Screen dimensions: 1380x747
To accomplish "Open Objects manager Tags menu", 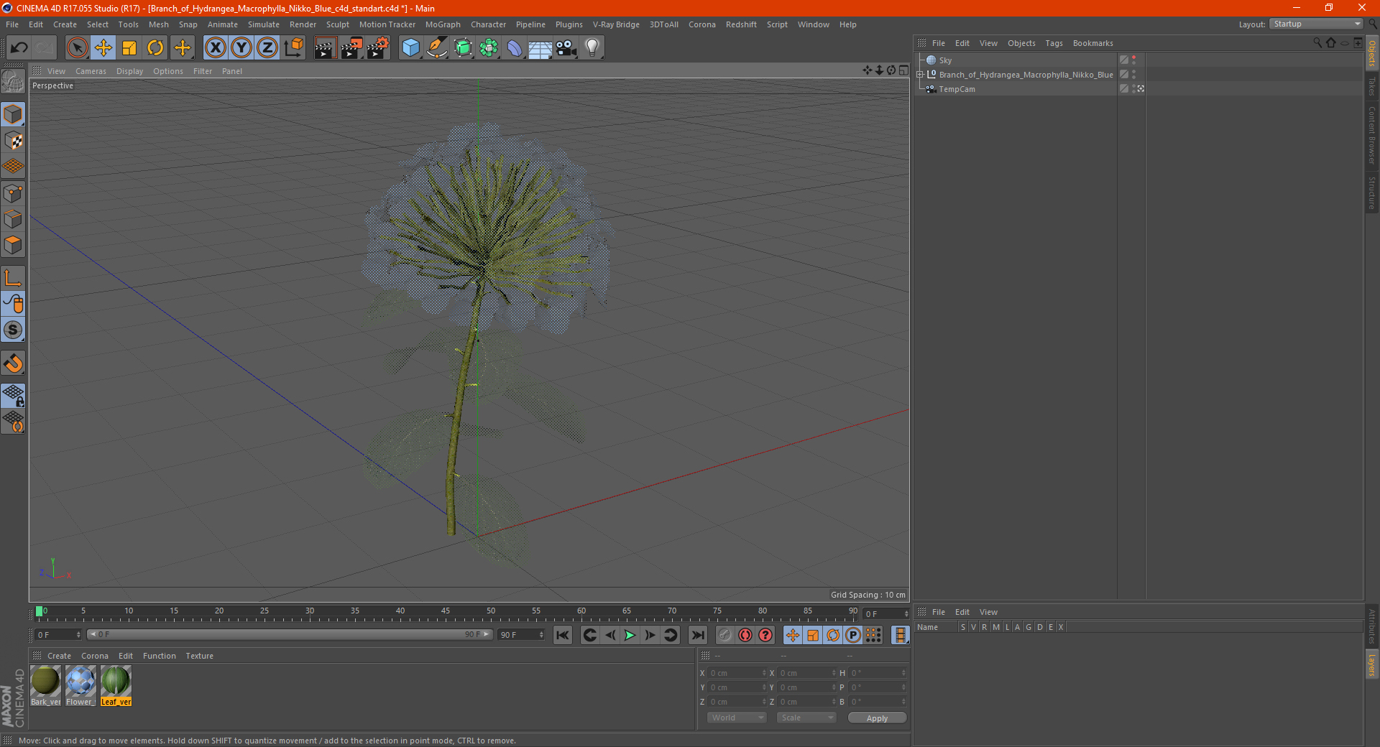I will coord(1054,43).
